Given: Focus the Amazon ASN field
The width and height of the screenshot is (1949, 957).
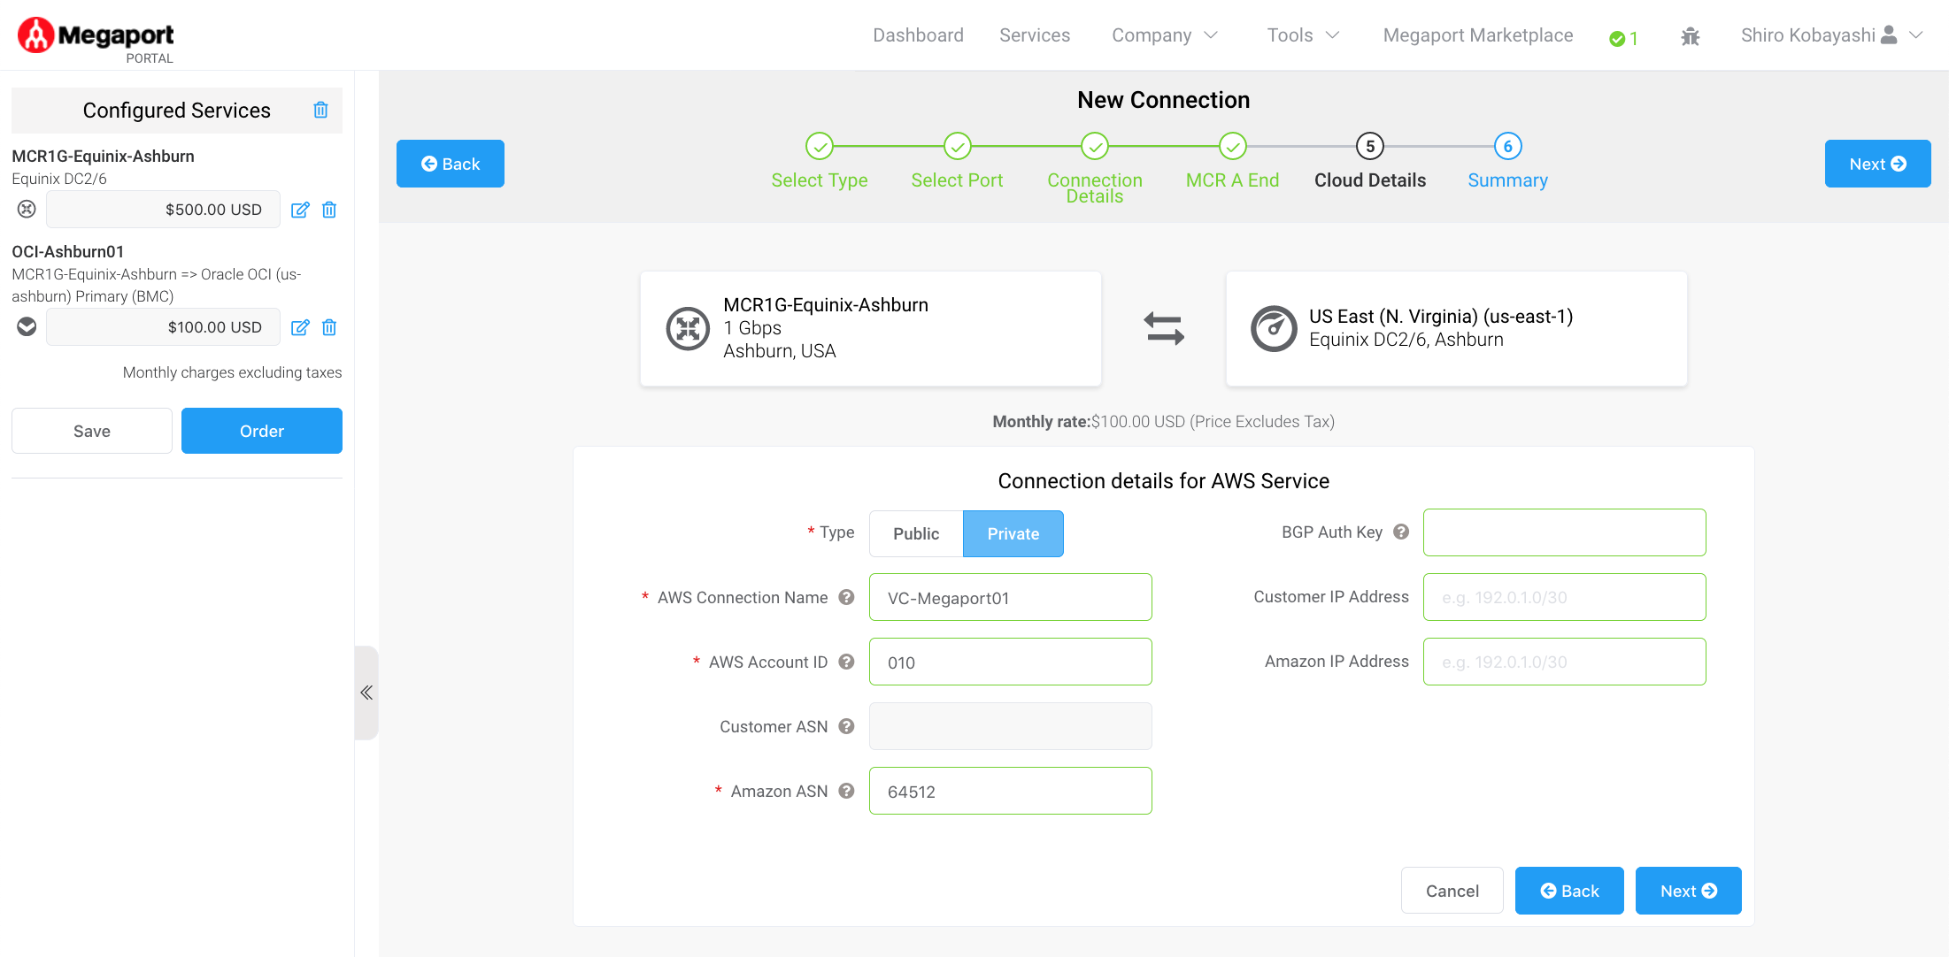Looking at the screenshot, I should click(1010, 791).
